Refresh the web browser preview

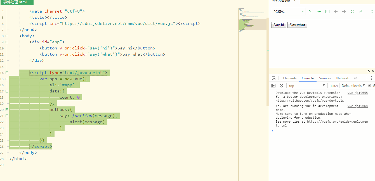pos(352,11)
